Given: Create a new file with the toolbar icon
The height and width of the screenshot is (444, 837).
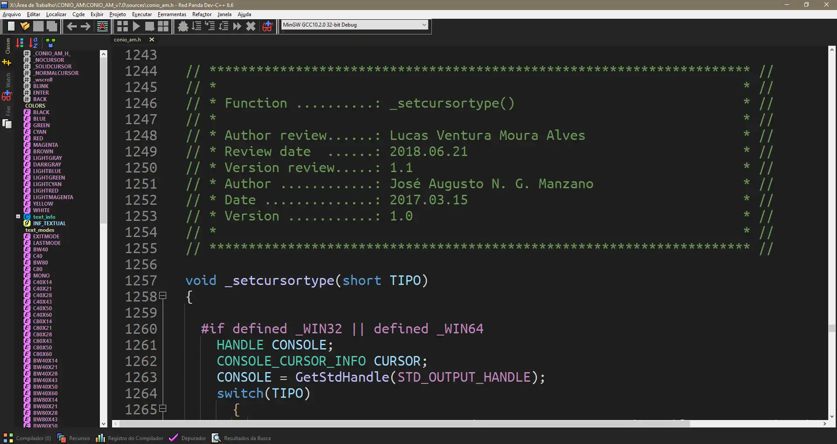Looking at the screenshot, I should [11, 27].
